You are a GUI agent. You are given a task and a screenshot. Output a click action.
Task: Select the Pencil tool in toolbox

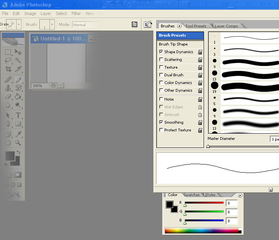[18, 80]
